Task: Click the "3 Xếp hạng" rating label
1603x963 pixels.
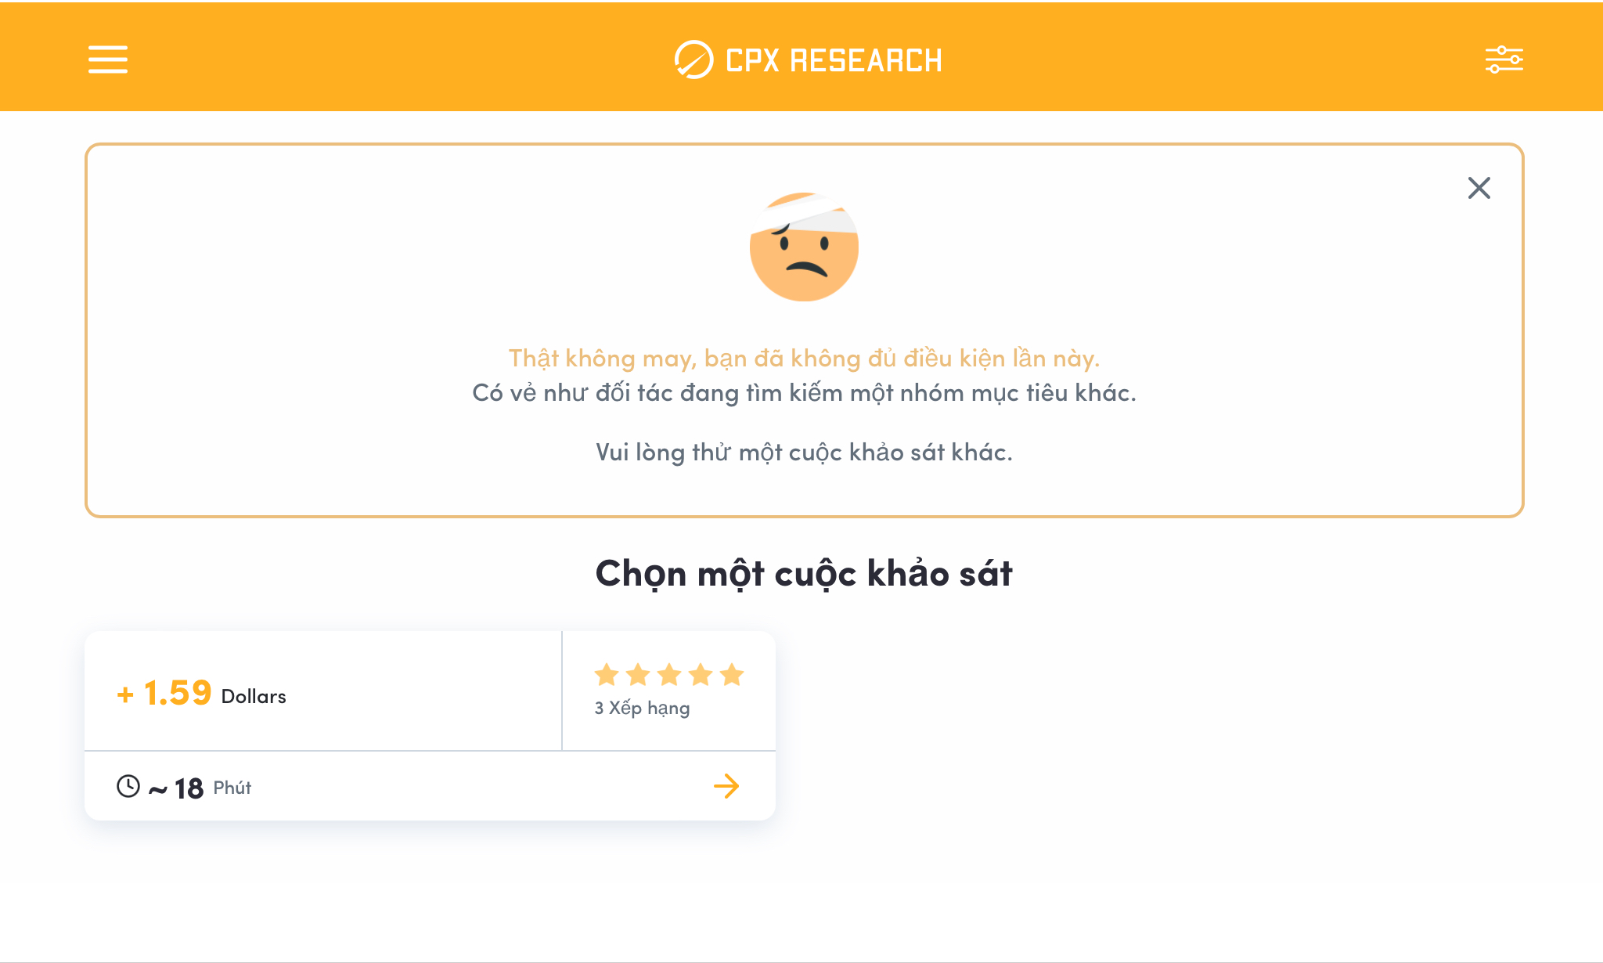Action: pyautogui.click(x=642, y=709)
